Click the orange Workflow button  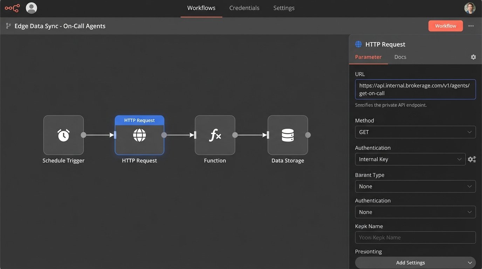click(x=445, y=26)
